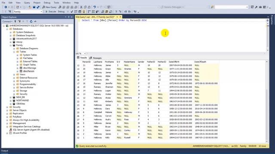This screenshot has width=275, height=154.
Task: Click the Database Engine Query icon
Action: click(60, 7)
